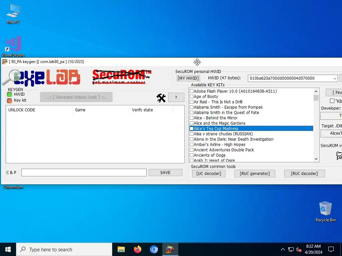Click the [ Find button at right edge
Image resolution: width=342 pixels, height=256 pixels.
pos(334,93)
